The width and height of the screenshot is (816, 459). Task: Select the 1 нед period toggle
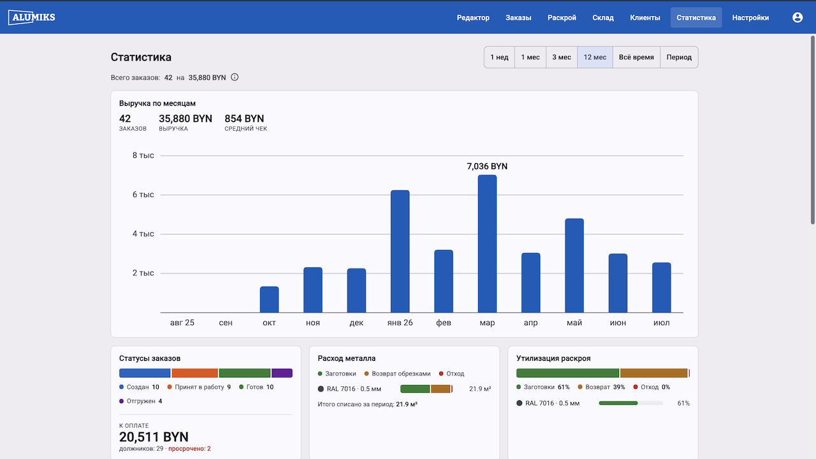(x=499, y=57)
